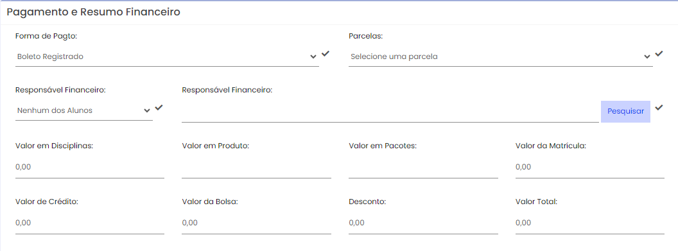This screenshot has width=678, height=251.
Task: Click the Valor de Crédito field
Action: click(x=89, y=223)
